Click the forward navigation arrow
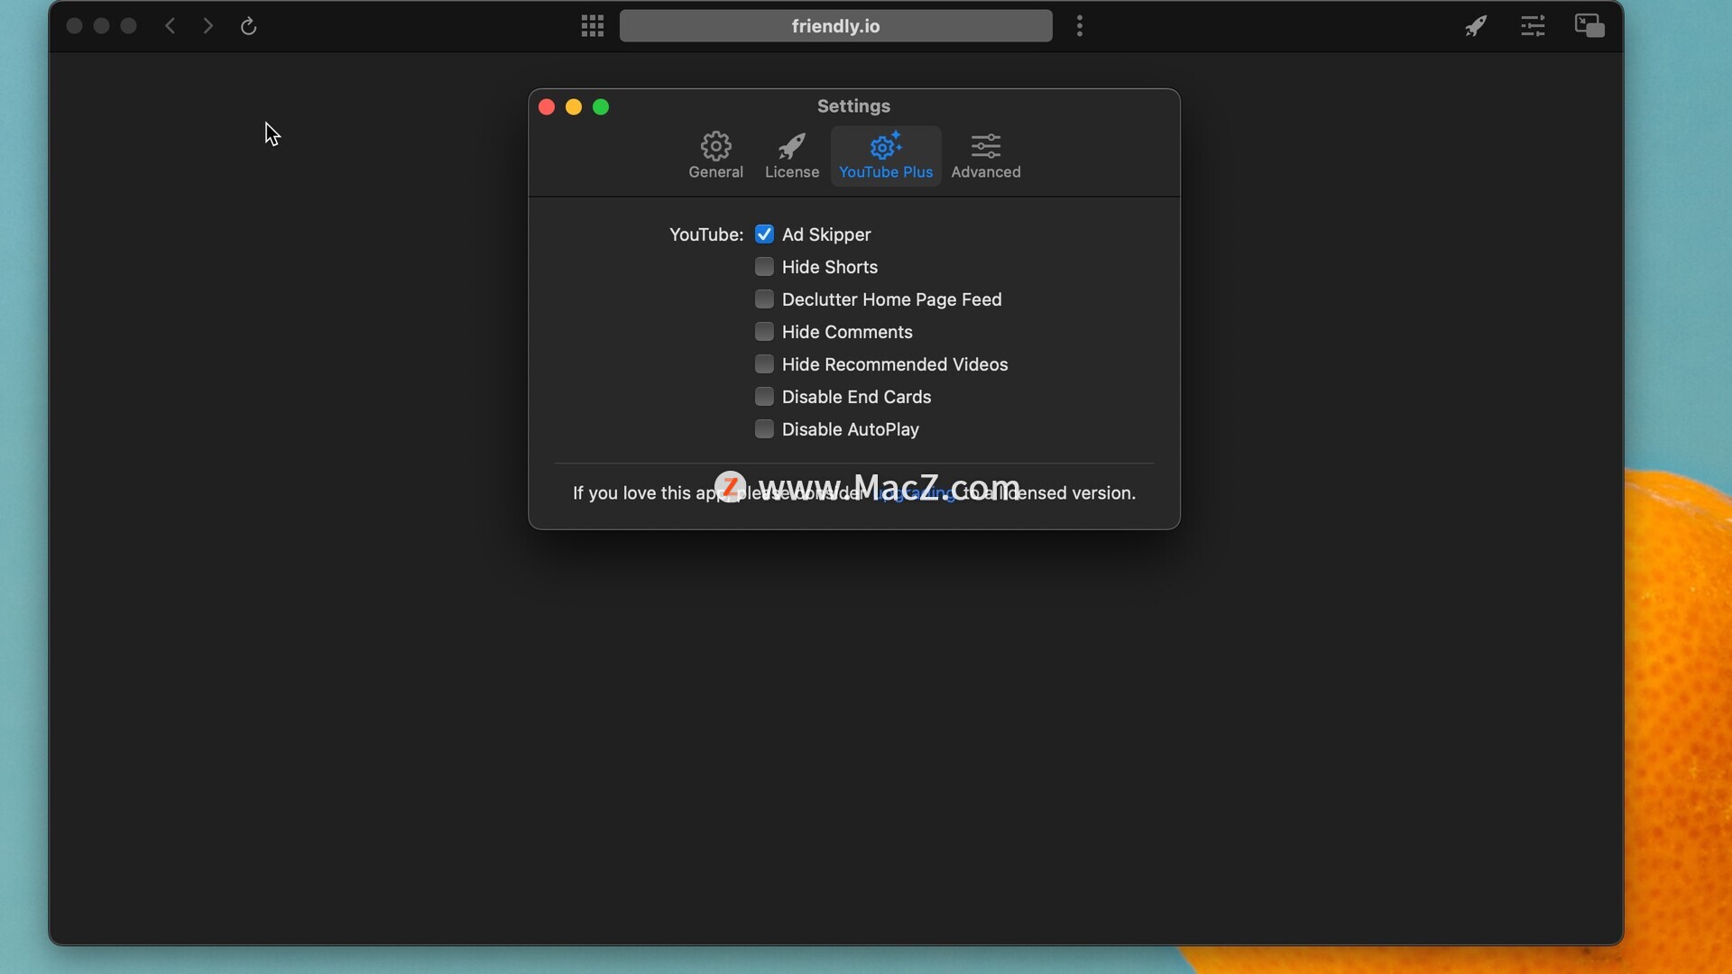Screen dimensions: 1732x974 coord(208,26)
